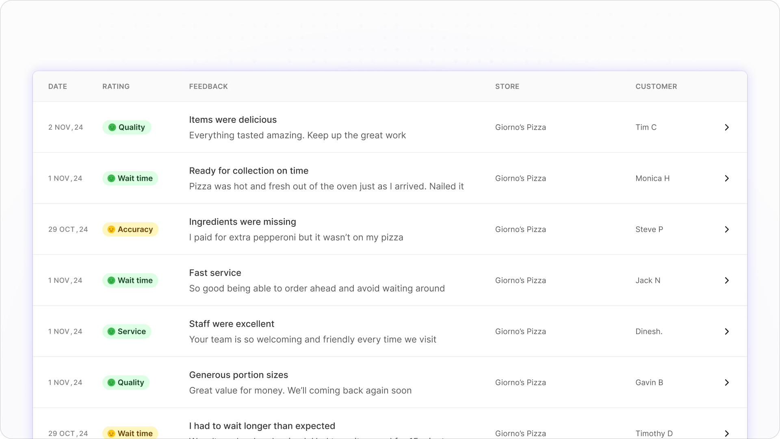Select the Wait time label on Timothy D's row
This screenshot has height=439, width=780.
(x=135, y=433)
